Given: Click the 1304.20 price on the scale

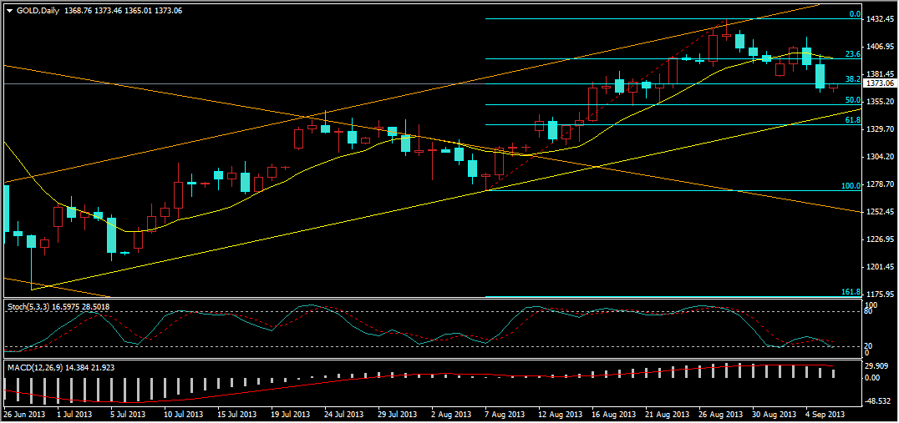Looking at the screenshot, I should [x=881, y=157].
